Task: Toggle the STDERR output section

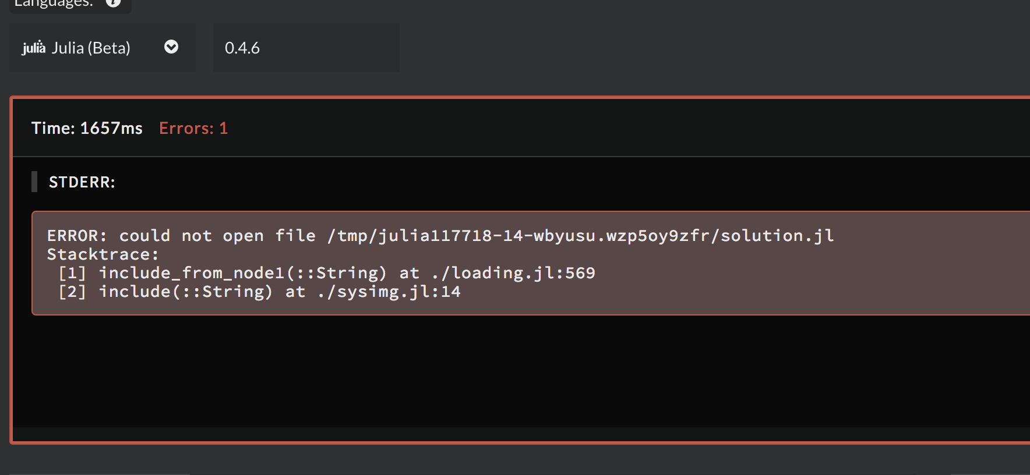Action: coord(82,182)
